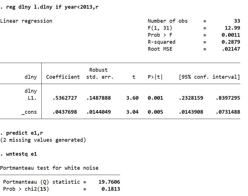Viewport: 248px width, 196px height.
Task: Click the L1 robust std. err. .1487888
Action: 99,98
